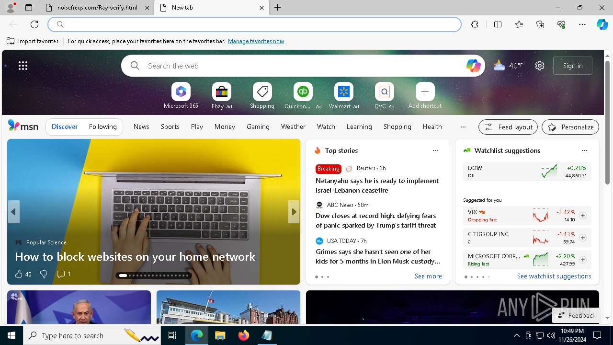This screenshot has width=613, height=345.
Task: Select the Discover feed tab
Action: pyautogui.click(x=65, y=126)
